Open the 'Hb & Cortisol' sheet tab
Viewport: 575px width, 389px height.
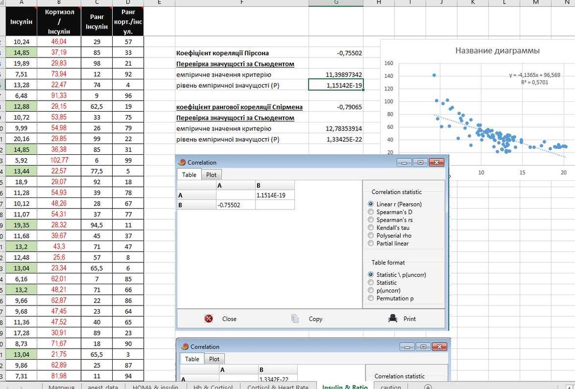213,387
